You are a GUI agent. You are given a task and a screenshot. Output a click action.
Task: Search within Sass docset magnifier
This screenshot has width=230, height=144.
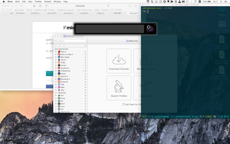pos(85,87)
